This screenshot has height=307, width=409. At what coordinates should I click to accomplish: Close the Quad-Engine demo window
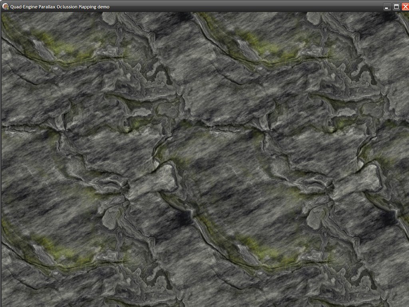[x=405, y=7]
